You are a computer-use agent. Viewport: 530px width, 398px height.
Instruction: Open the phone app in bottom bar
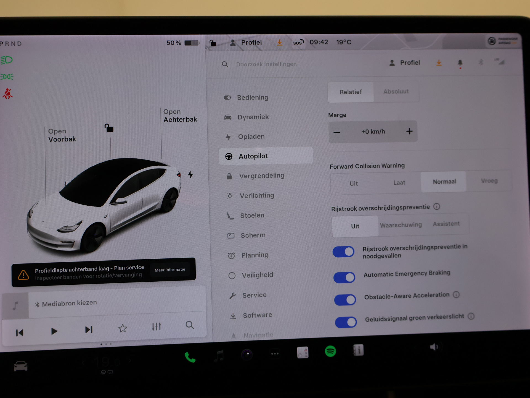tap(190, 357)
